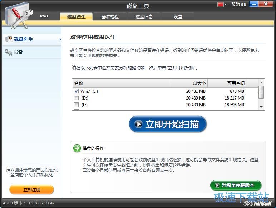The image size is (276, 208).
Task: Click the drive list scroll up arrow
Action: [261, 82]
